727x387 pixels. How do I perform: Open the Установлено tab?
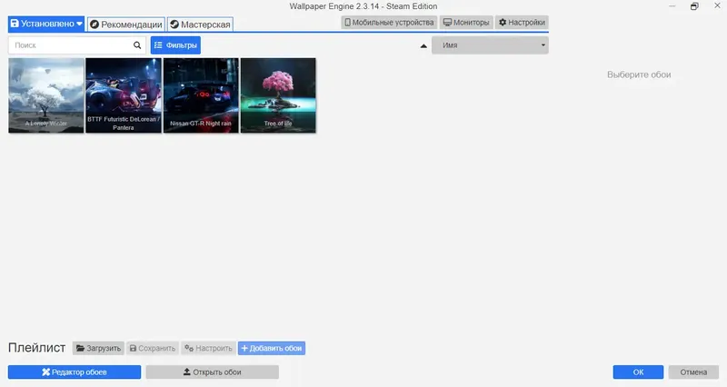(x=46, y=24)
